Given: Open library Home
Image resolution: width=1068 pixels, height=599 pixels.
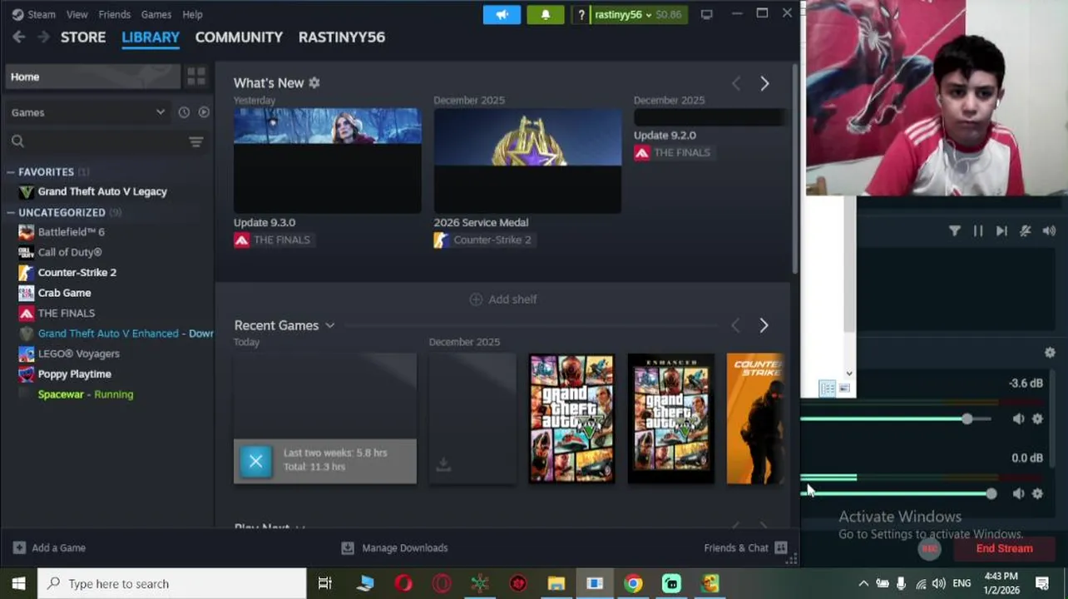Looking at the screenshot, I should [91, 77].
